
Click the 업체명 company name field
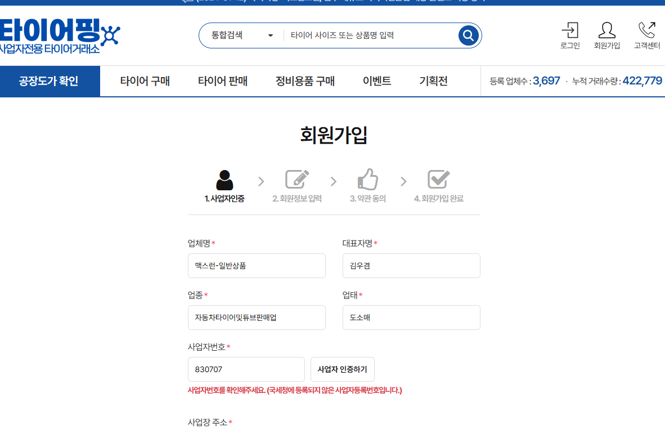click(x=257, y=266)
